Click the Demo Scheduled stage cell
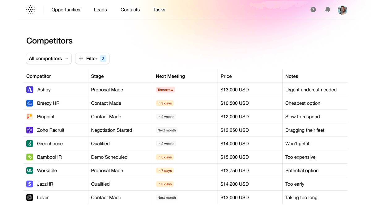Image resolution: width=371 pixels, height=219 pixels. (109, 157)
